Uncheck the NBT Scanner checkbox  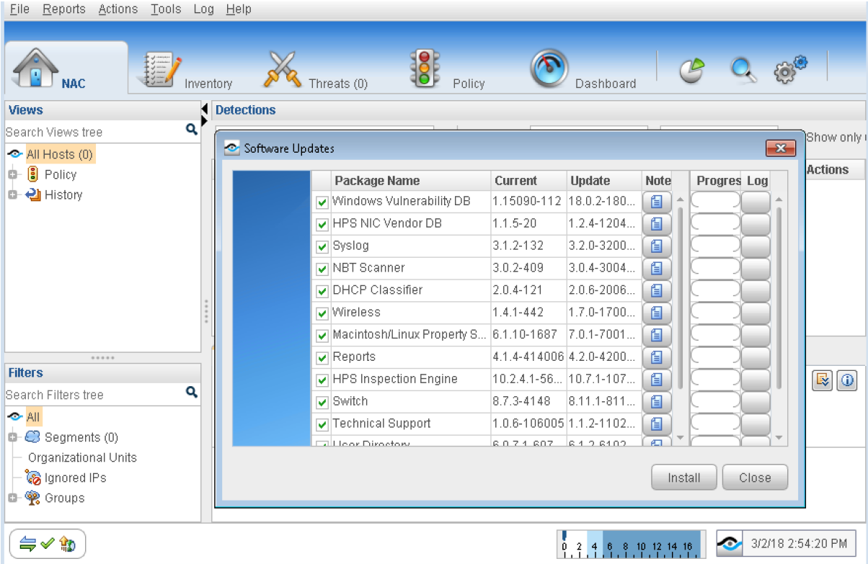coord(322,269)
